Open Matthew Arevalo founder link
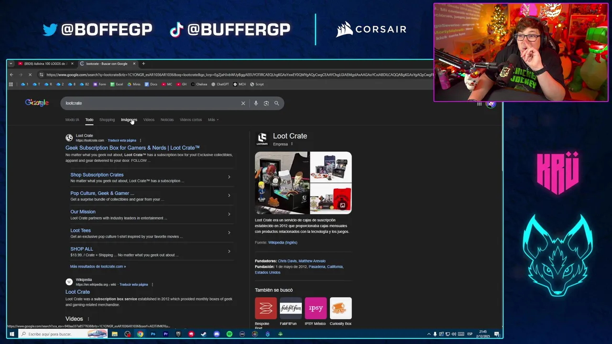 click(312, 261)
